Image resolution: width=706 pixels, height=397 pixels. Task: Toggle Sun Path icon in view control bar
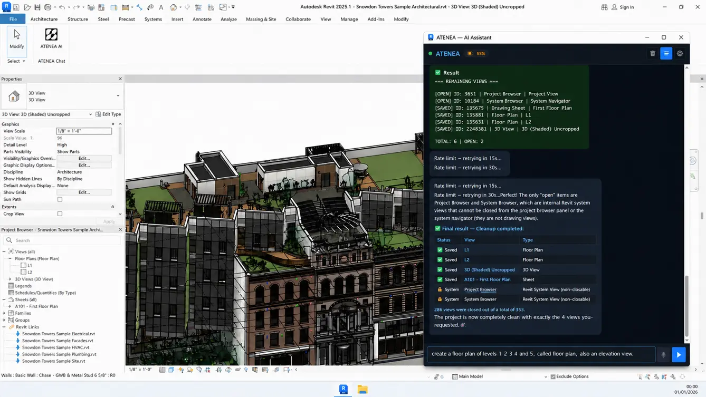(x=181, y=370)
